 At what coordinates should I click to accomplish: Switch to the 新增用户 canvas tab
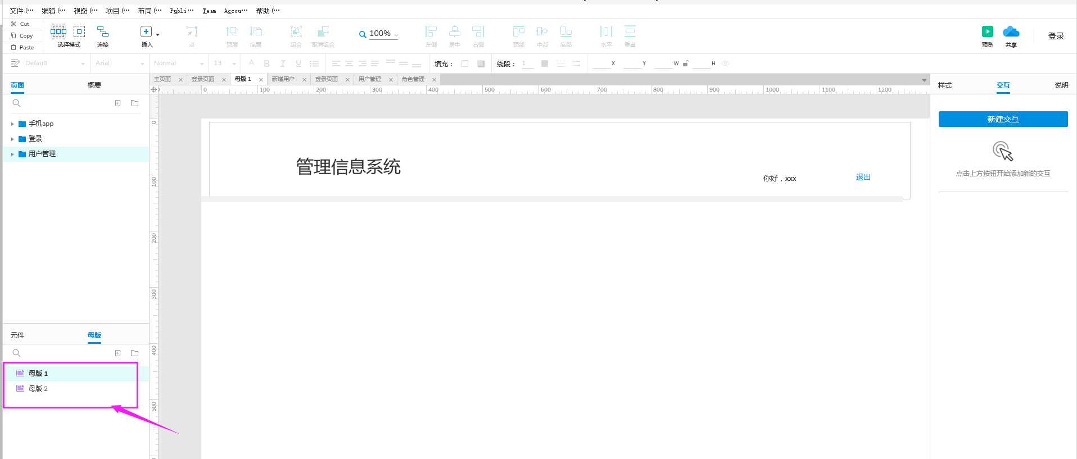point(283,79)
